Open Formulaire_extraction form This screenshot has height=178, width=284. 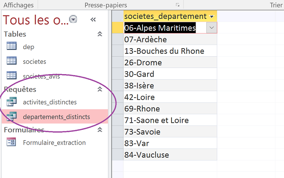[x=54, y=143]
